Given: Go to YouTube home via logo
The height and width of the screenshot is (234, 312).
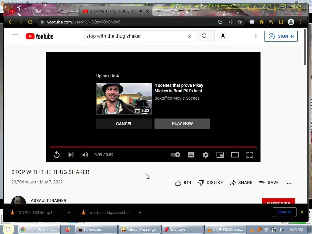Looking at the screenshot, I should click(x=40, y=36).
